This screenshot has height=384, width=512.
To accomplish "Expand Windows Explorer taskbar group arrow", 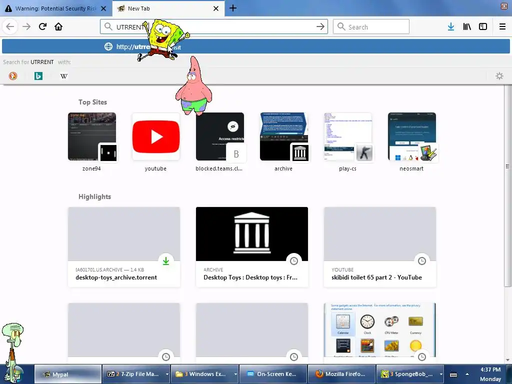I will coord(235,374).
